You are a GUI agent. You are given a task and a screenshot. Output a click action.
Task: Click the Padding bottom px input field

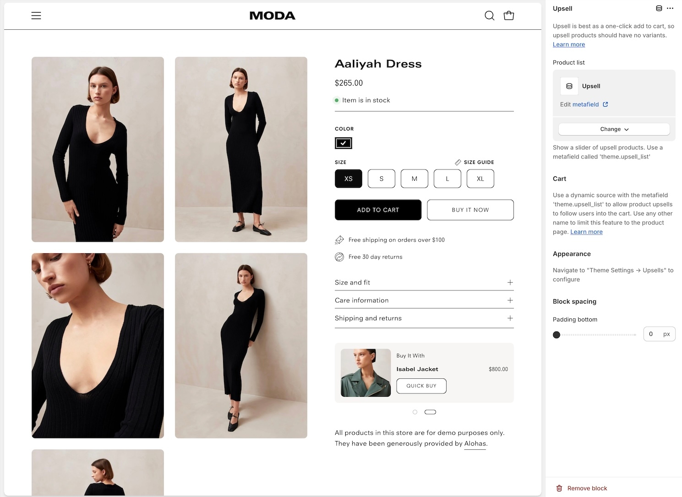tap(652, 334)
